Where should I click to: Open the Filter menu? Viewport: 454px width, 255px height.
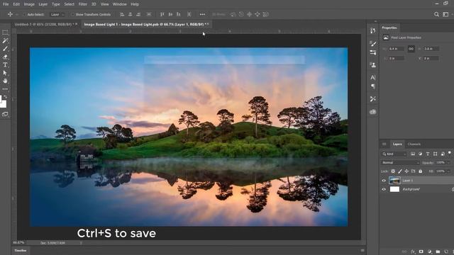[x=82, y=4]
